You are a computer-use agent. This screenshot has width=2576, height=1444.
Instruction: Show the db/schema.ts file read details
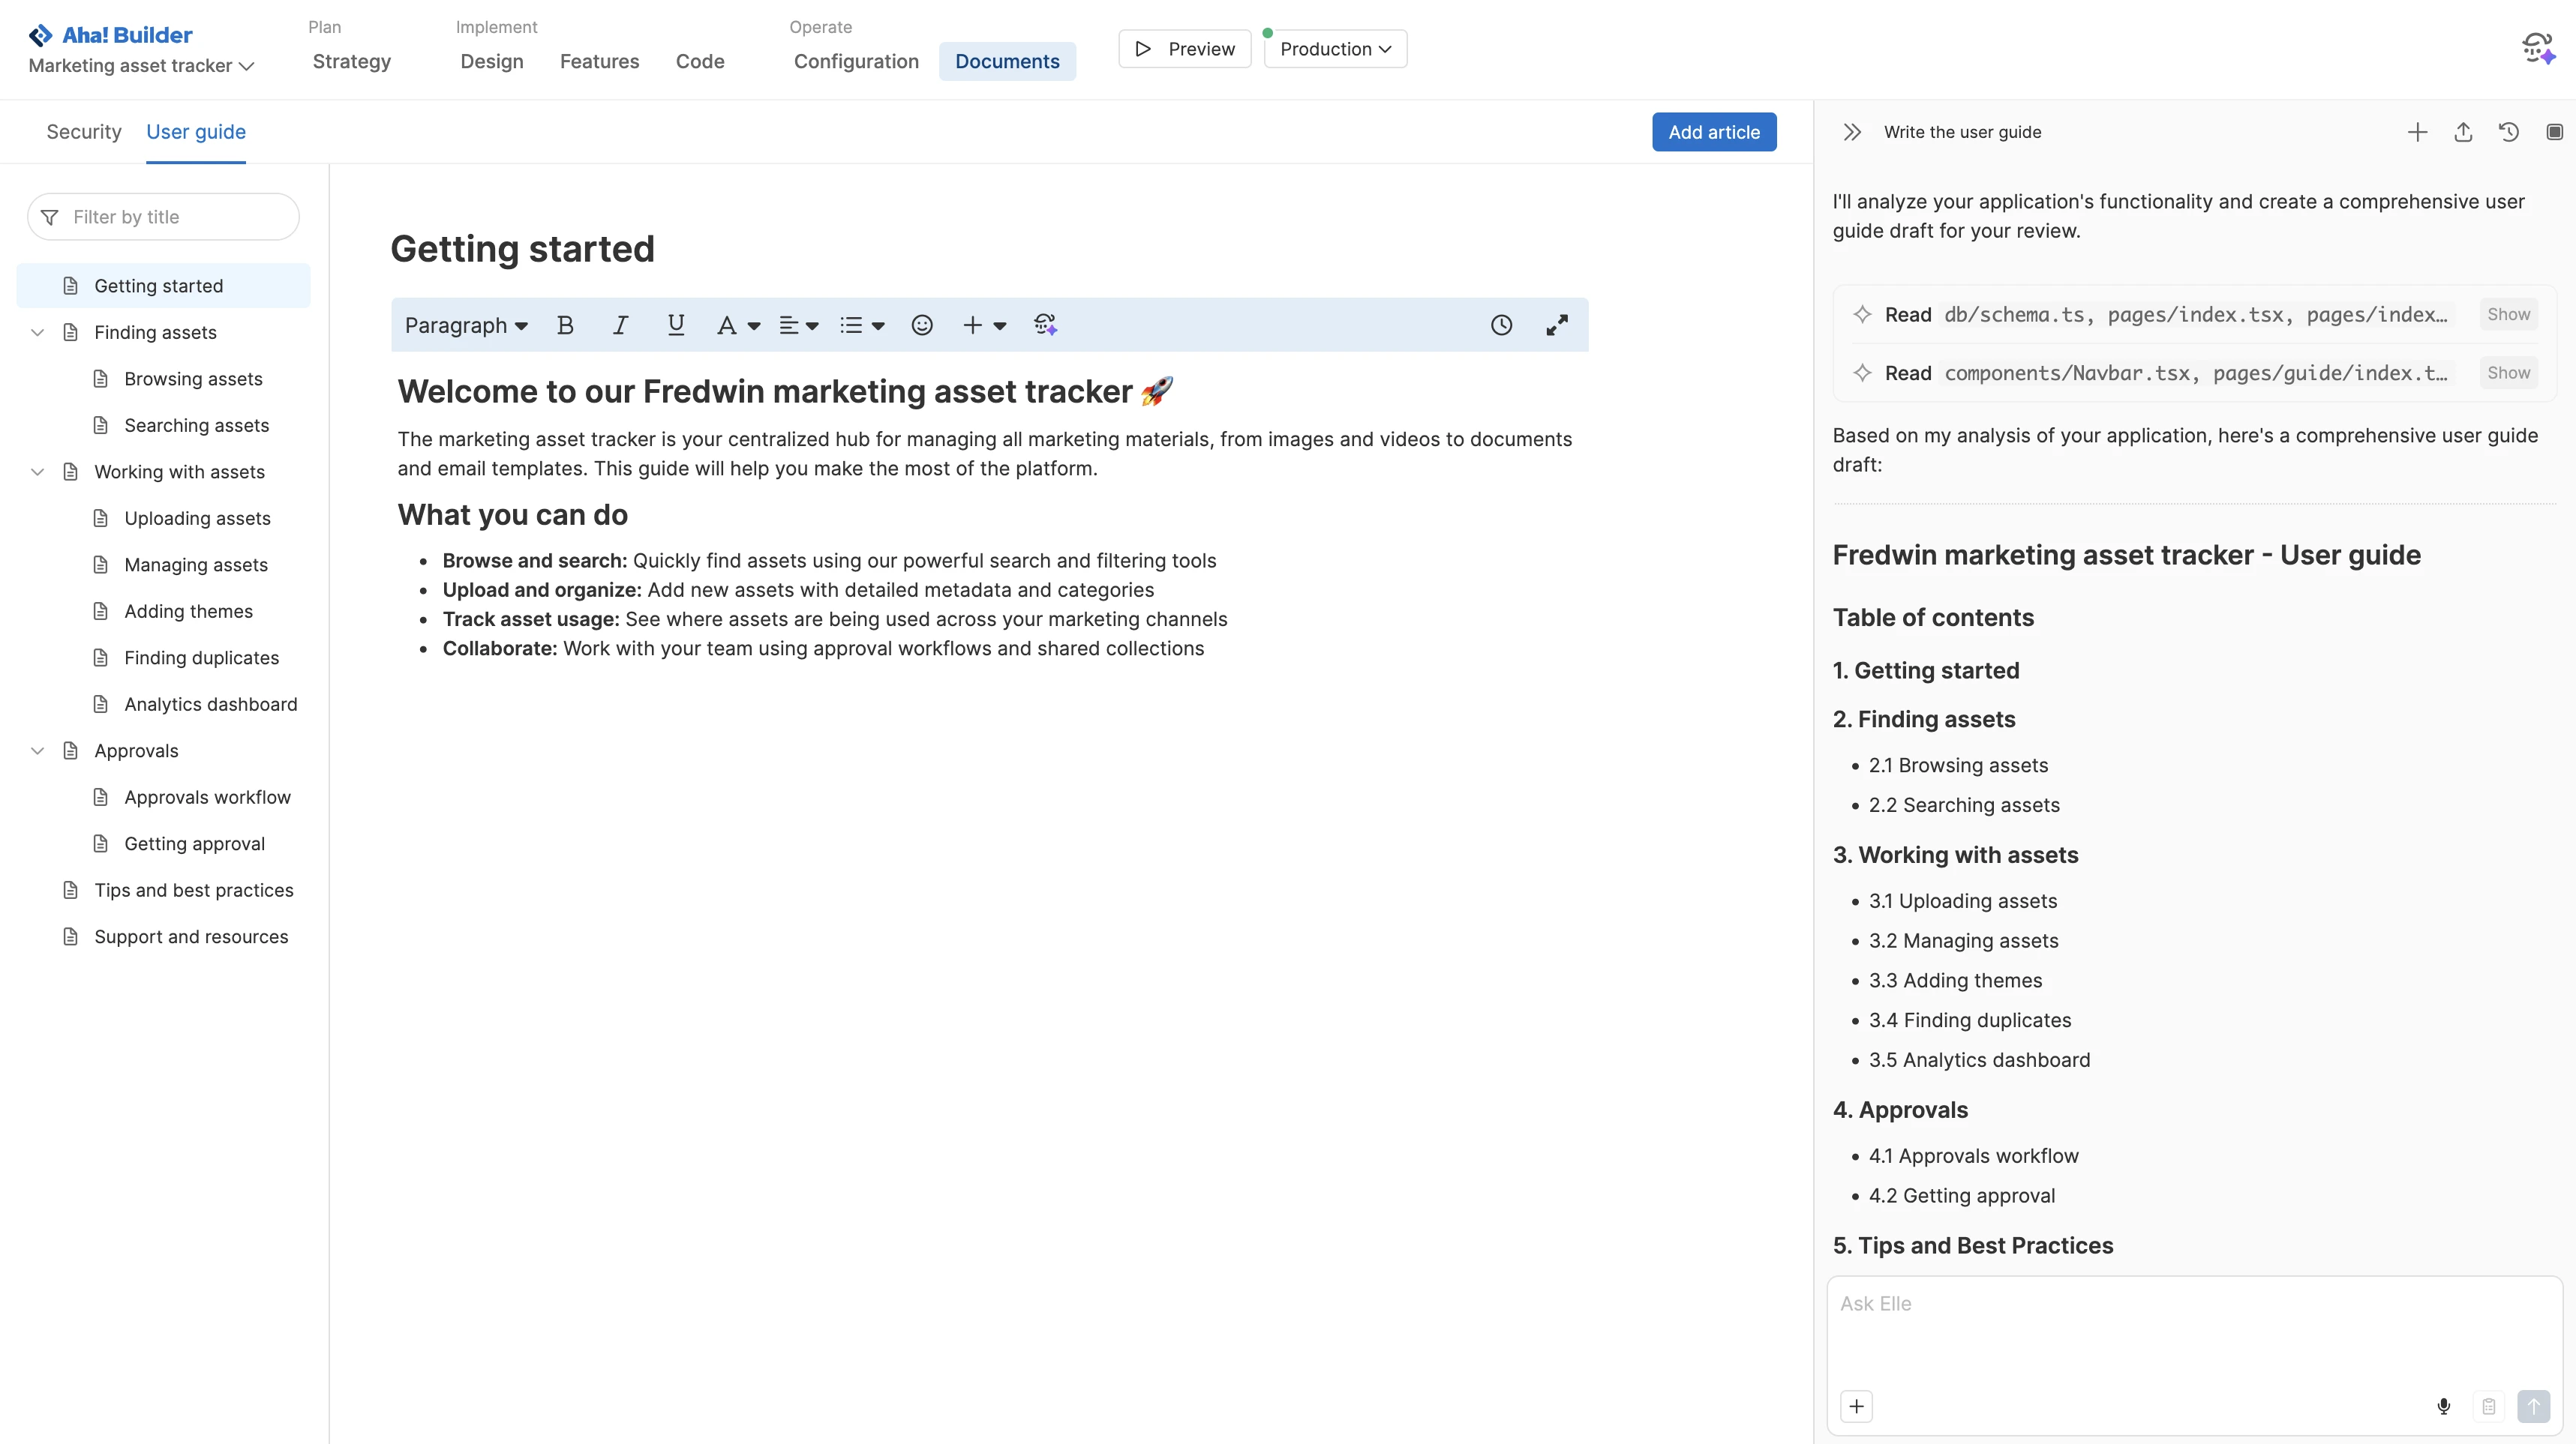tap(2507, 314)
